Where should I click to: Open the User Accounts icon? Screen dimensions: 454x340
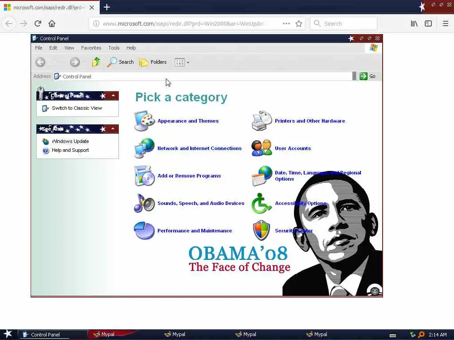(262, 148)
